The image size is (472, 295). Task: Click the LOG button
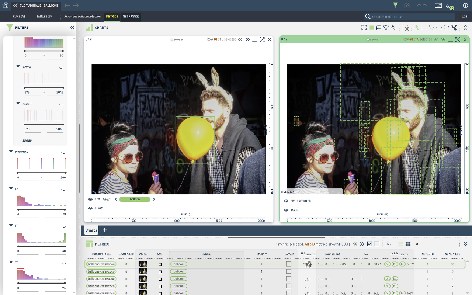coord(465,17)
